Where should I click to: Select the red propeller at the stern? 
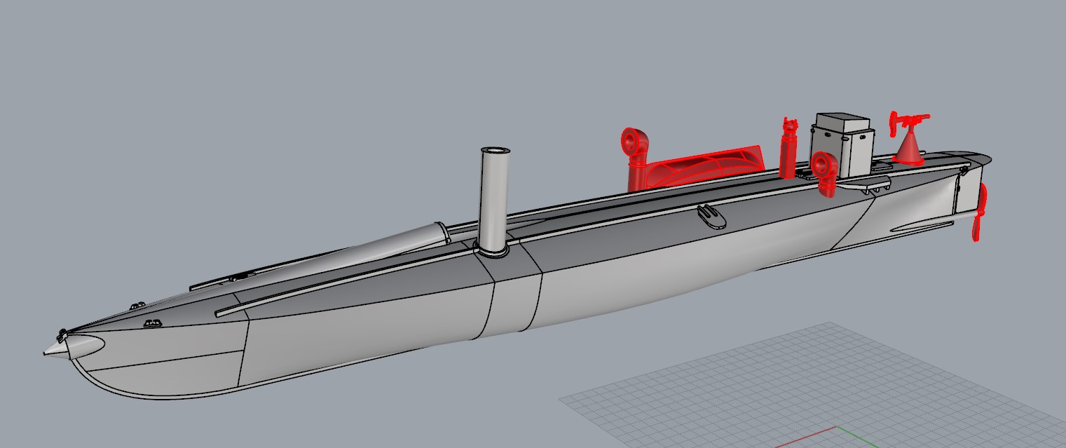pos(980,212)
